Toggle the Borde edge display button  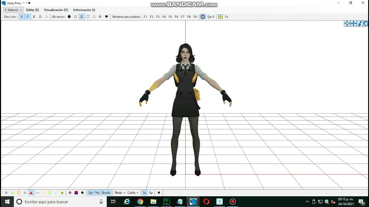106,193
